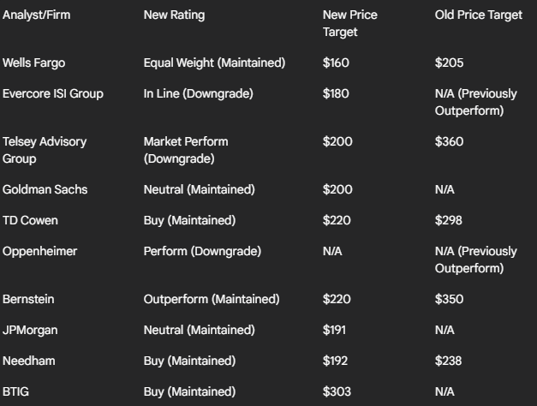Image resolution: width=537 pixels, height=406 pixels.
Task: Select the BTIG firm cell
Action: pos(15,392)
